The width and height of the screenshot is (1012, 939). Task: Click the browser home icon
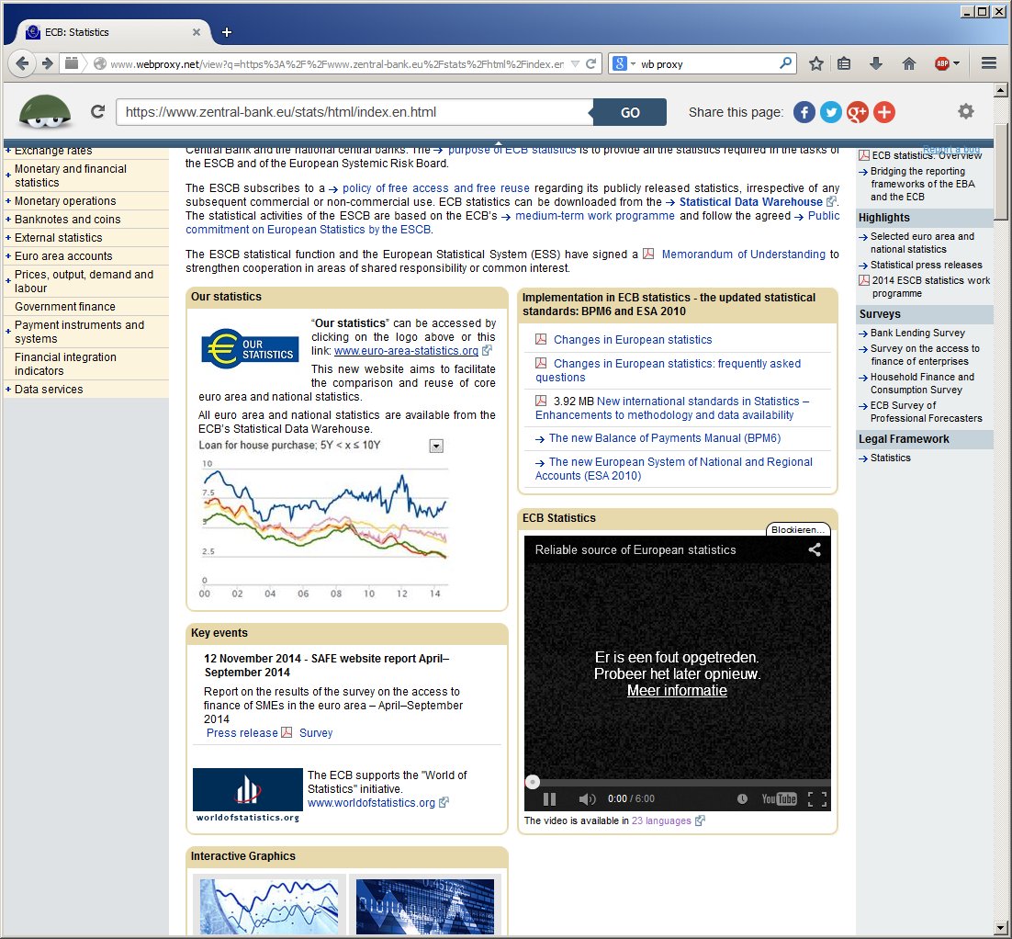pos(908,63)
